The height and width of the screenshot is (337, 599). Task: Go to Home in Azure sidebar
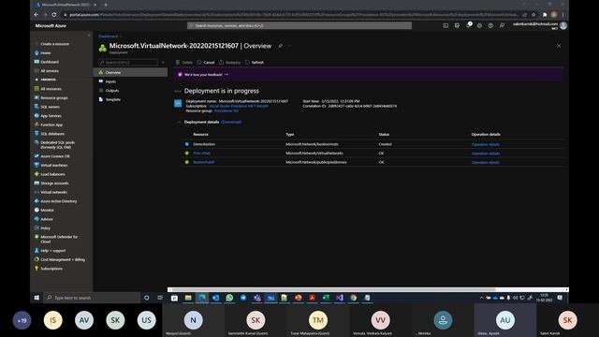(x=43, y=52)
